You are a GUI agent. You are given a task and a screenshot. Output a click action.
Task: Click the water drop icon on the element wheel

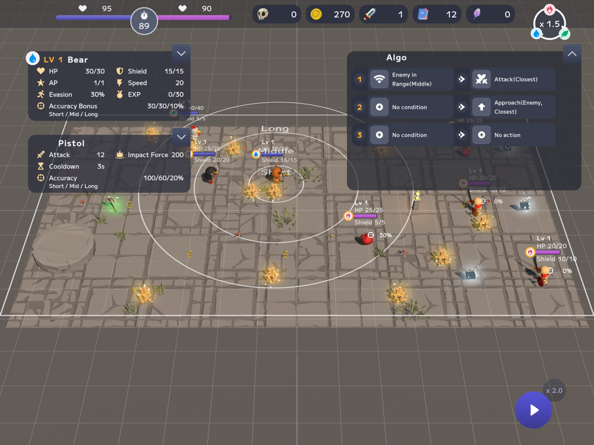point(536,34)
